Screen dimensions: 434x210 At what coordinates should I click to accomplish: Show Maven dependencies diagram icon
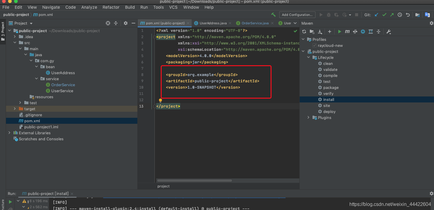[371, 32]
